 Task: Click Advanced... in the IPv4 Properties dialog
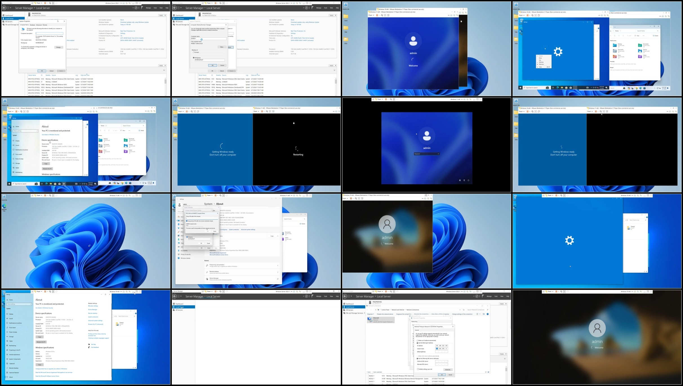[448, 370]
